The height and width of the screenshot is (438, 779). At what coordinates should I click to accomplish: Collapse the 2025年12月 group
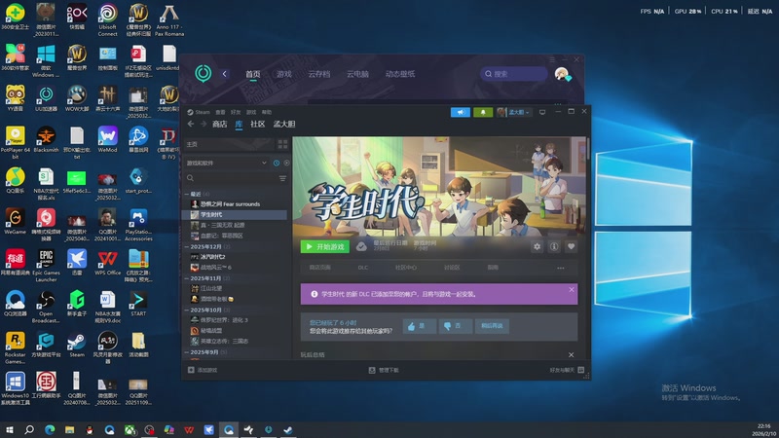187,247
